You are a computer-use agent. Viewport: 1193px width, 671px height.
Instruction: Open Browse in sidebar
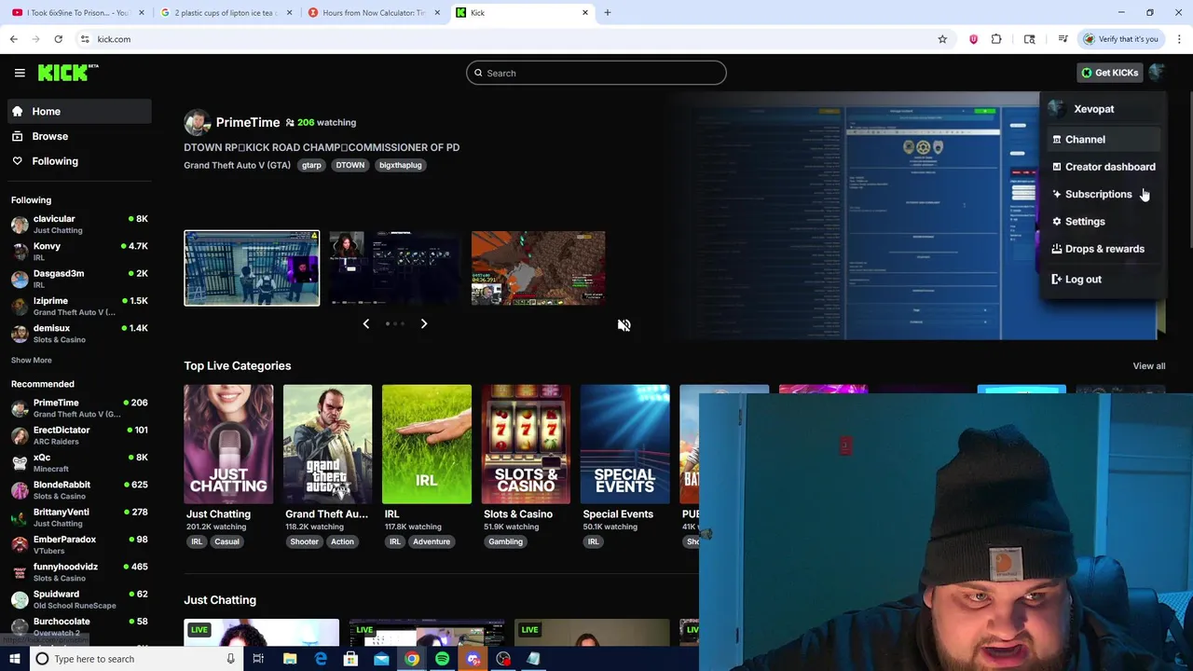coord(79,136)
